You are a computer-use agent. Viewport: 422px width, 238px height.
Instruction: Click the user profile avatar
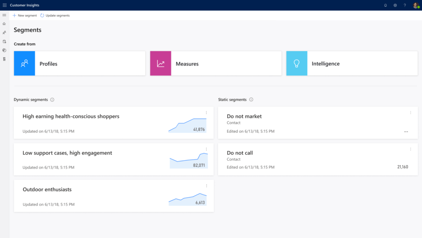click(415, 5)
